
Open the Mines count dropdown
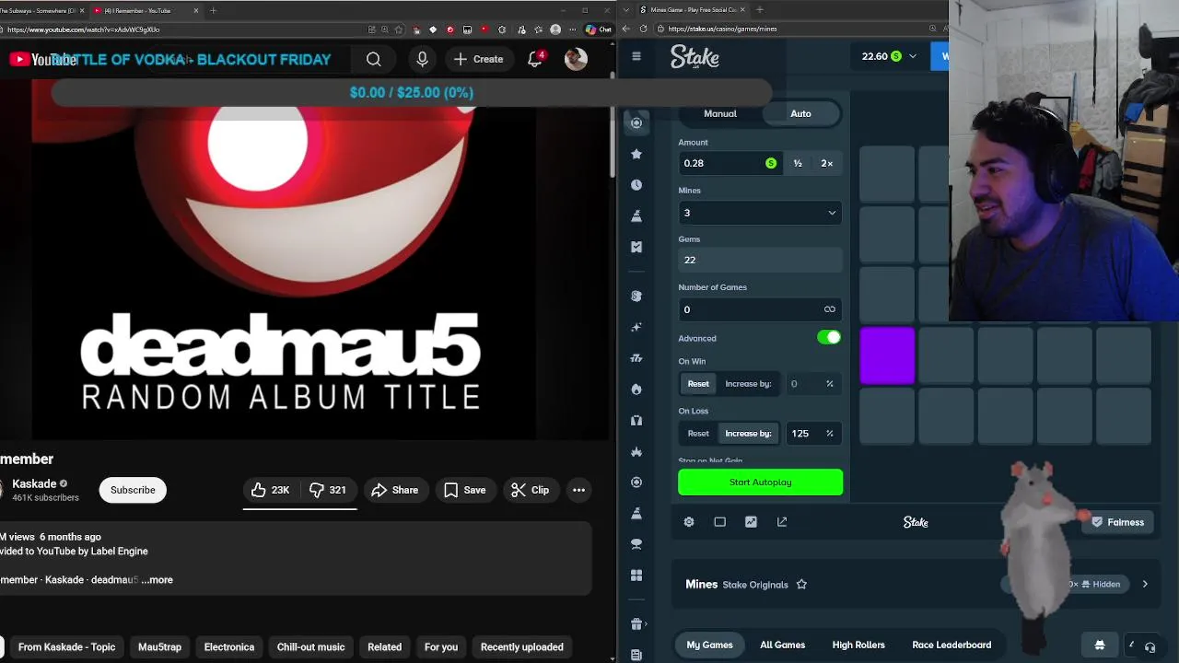pyautogui.click(x=760, y=213)
